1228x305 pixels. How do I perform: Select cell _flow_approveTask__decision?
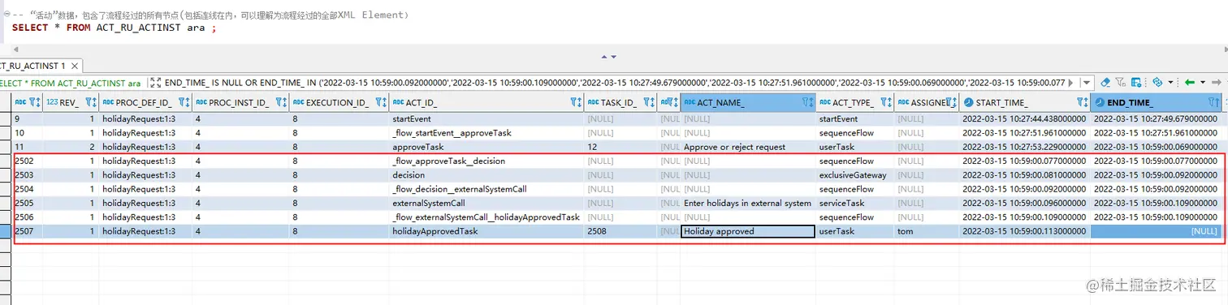(x=486, y=161)
